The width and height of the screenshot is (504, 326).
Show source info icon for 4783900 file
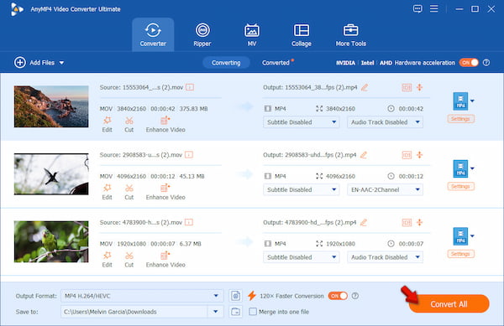[x=189, y=222]
